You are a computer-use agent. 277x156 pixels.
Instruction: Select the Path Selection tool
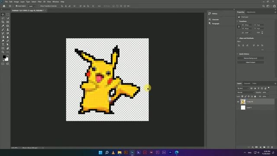[x=8, y=44]
